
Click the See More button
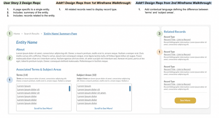point(185,100)
